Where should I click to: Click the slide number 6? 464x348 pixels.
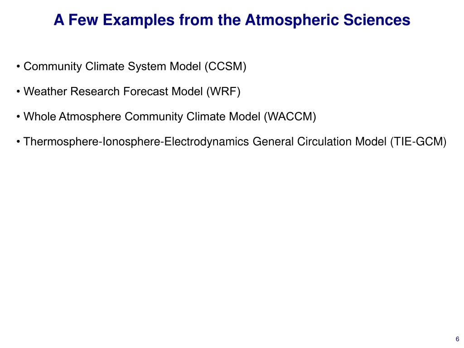pyautogui.click(x=457, y=339)
